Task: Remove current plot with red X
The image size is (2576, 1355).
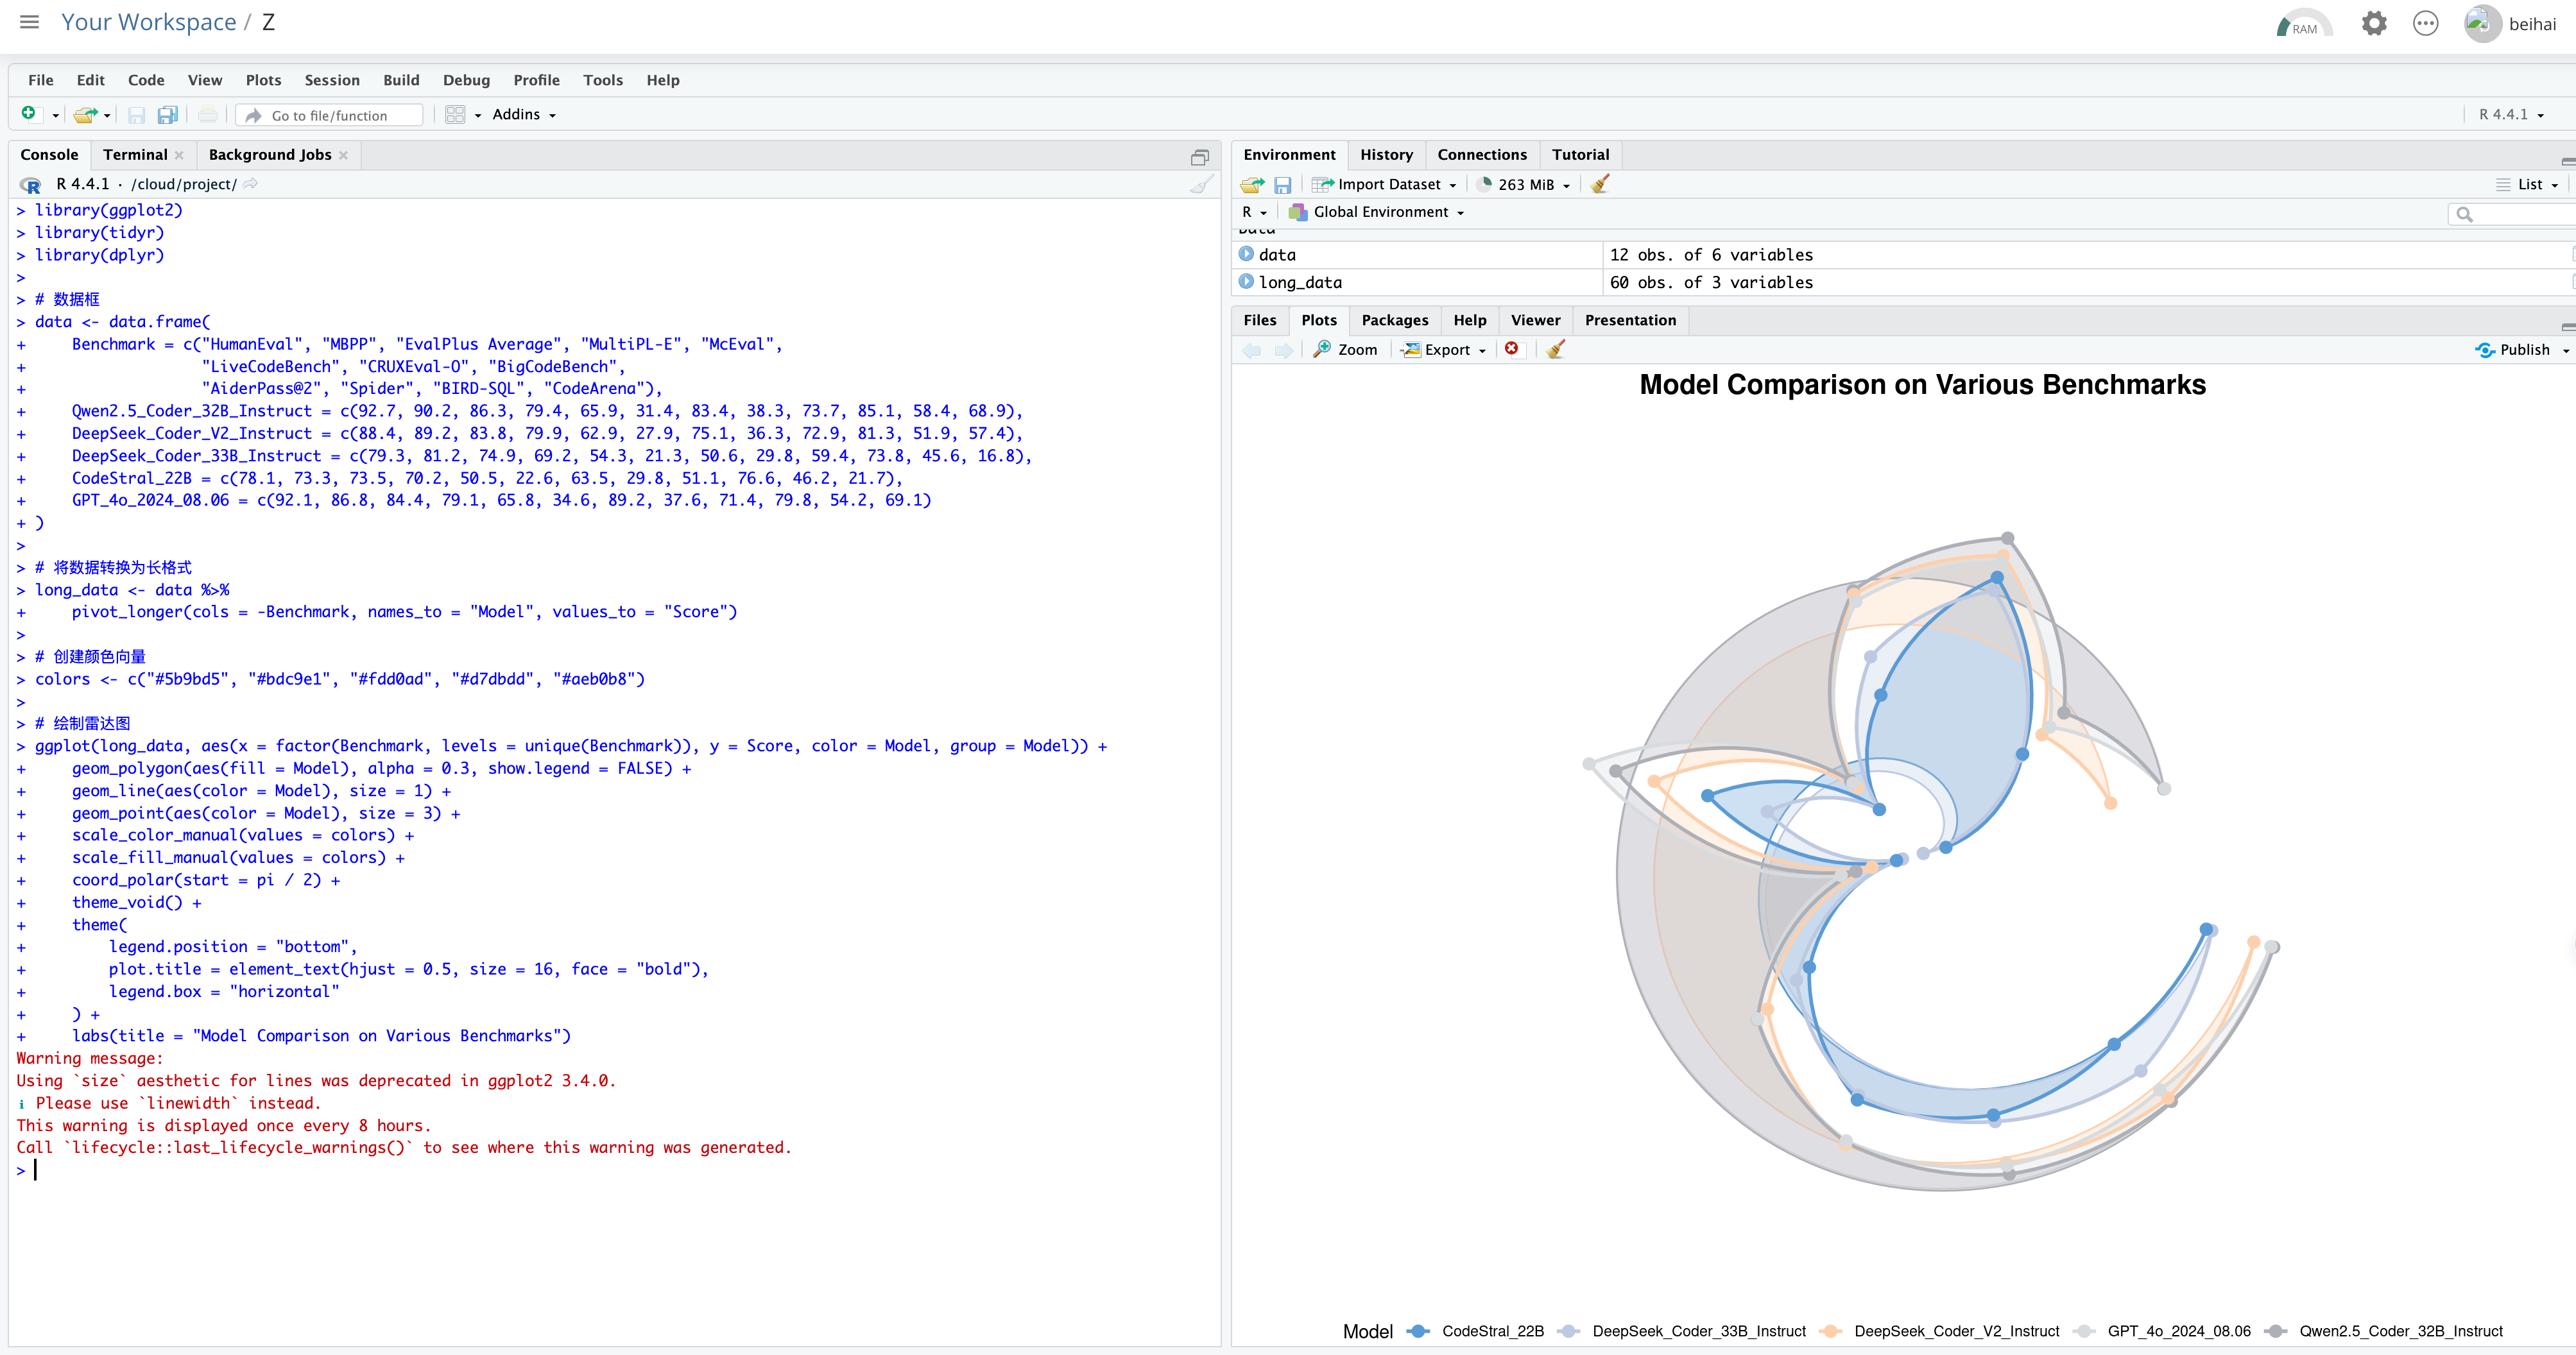Action: [x=1511, y=349]
